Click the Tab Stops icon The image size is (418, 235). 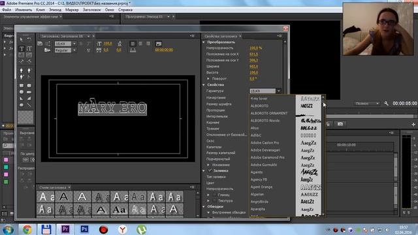pos(133,50)
